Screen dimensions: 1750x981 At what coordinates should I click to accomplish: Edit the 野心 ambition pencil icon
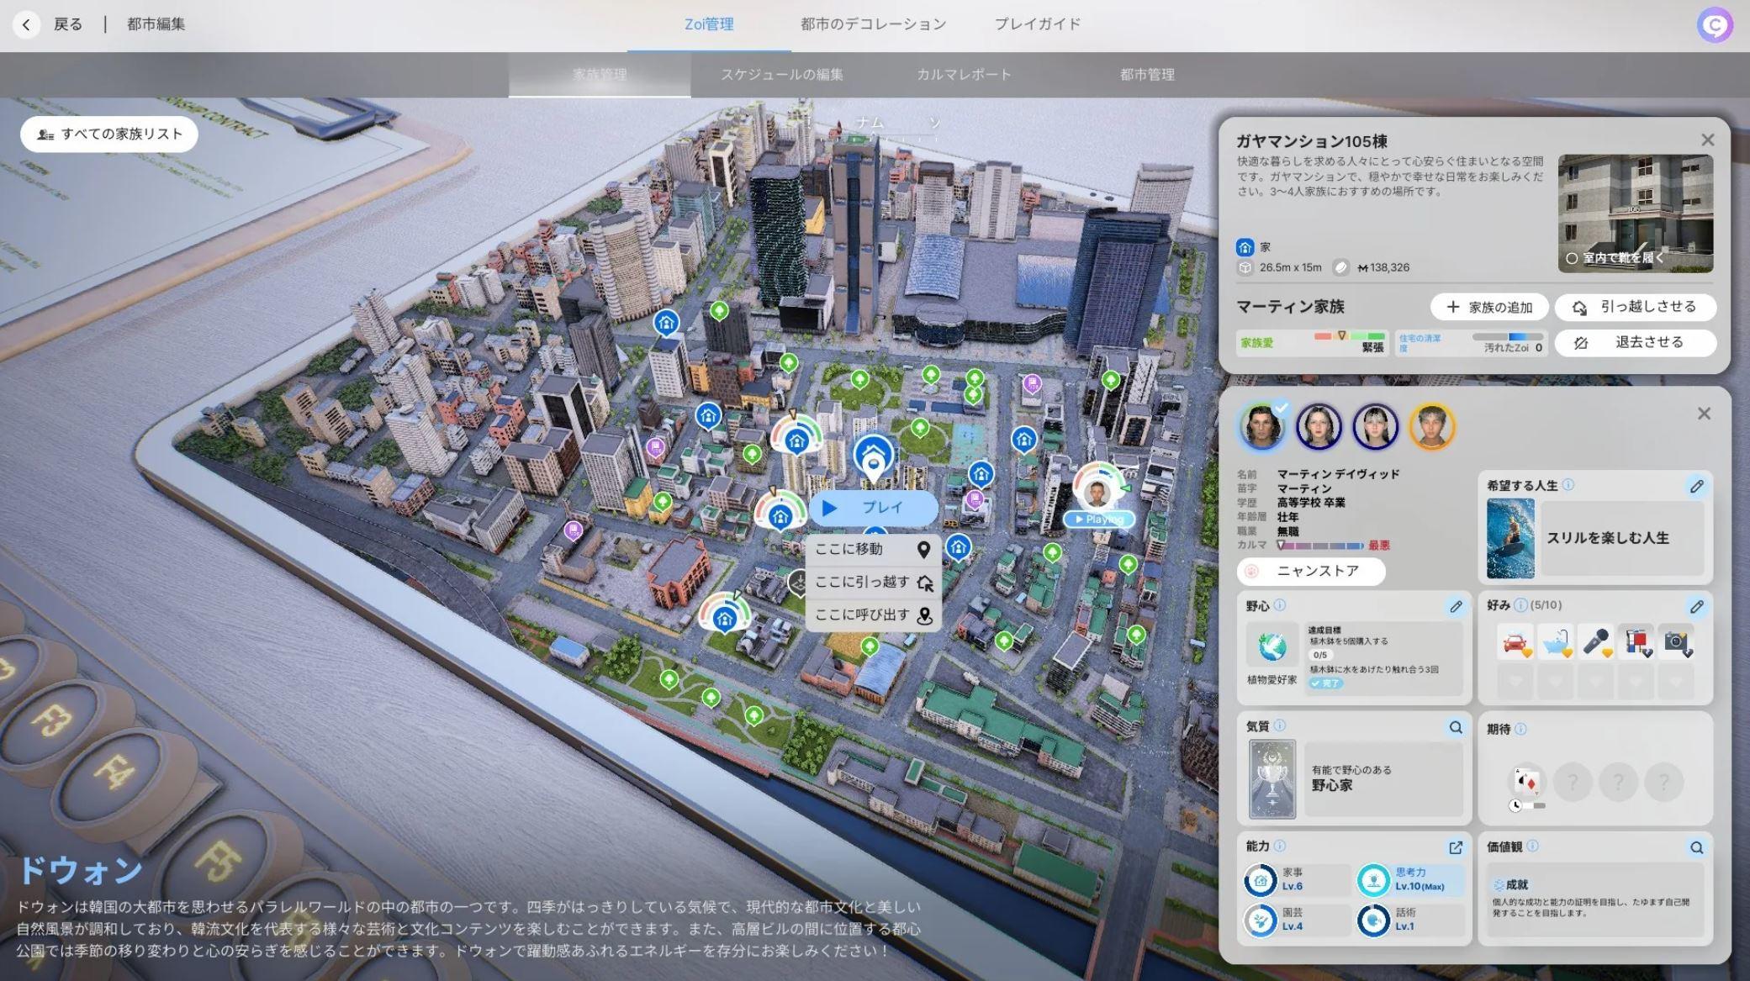click(1456, 606)
